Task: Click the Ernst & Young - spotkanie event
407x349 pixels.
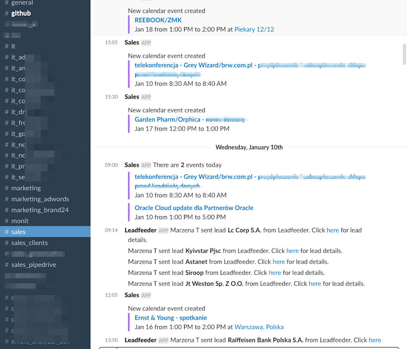Action: [x=170, y=318]
